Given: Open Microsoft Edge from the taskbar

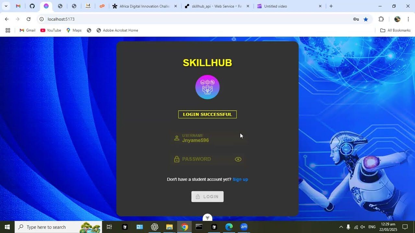Looking at the screenshot, I should pyautogui.click(x=229, y=227).
